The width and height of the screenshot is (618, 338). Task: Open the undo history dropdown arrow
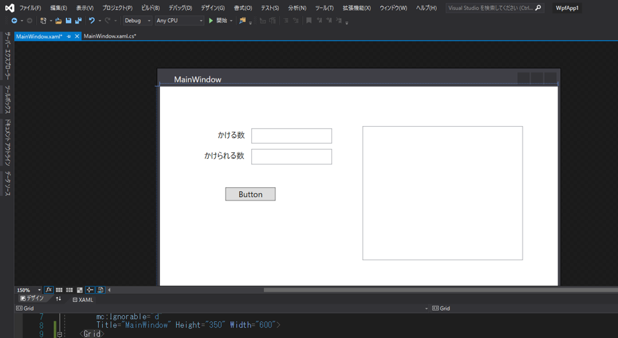coord(99,21)
